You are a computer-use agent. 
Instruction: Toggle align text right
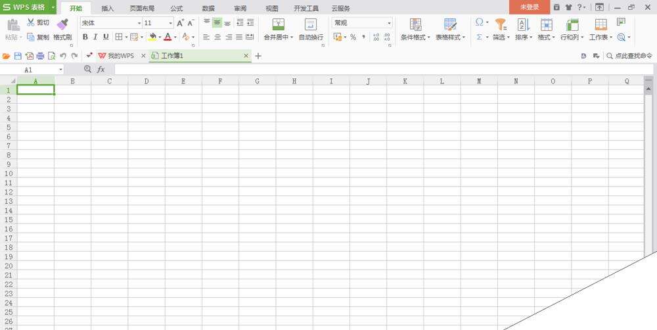229,37
